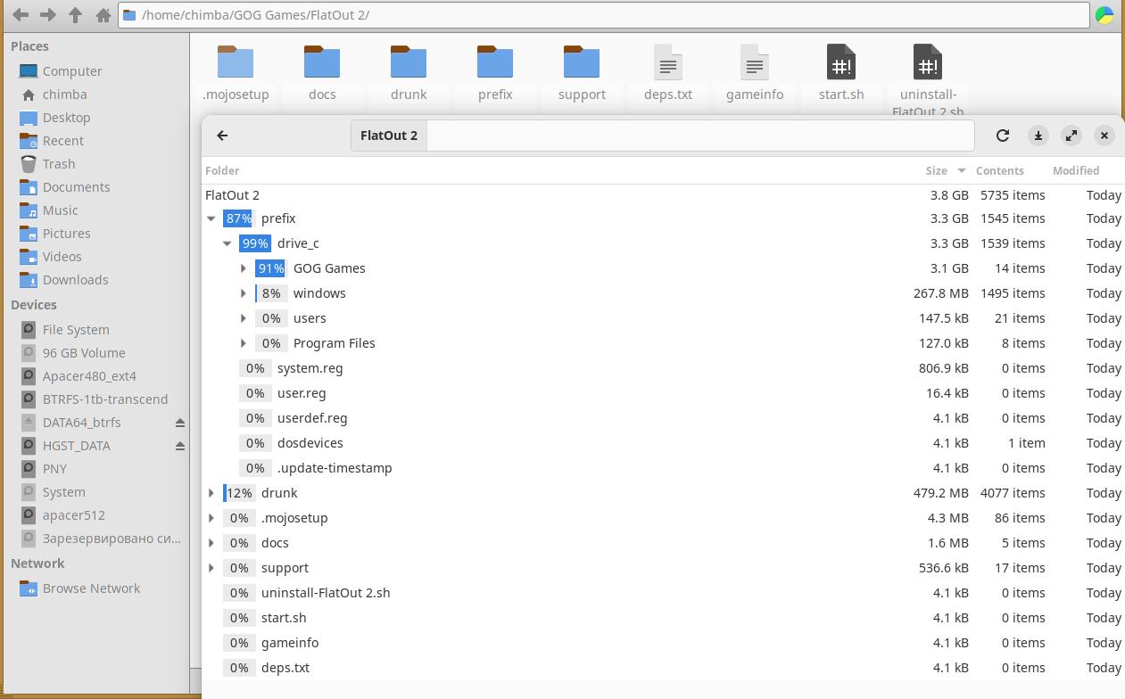Image resolution: width=1125 pixels, height=699 pixels.
Task: Select the top FlatOut 2 root row
Action: 663,195
